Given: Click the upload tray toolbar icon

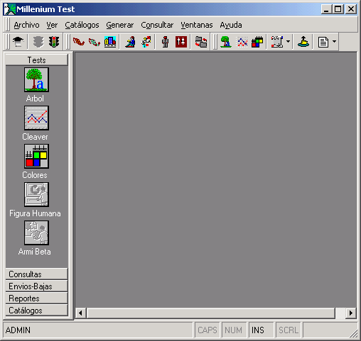Looking at the screenshot, I should (303, 42).
